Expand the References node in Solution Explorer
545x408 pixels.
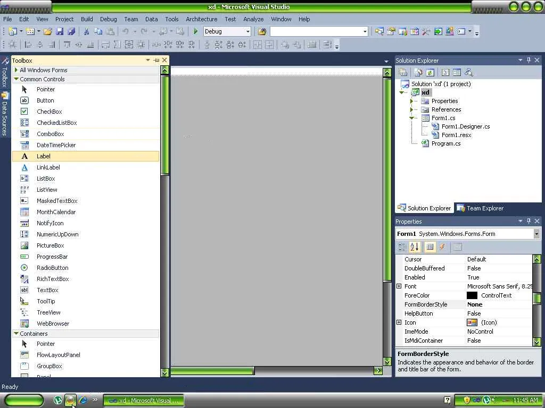(x=411, y=109)
